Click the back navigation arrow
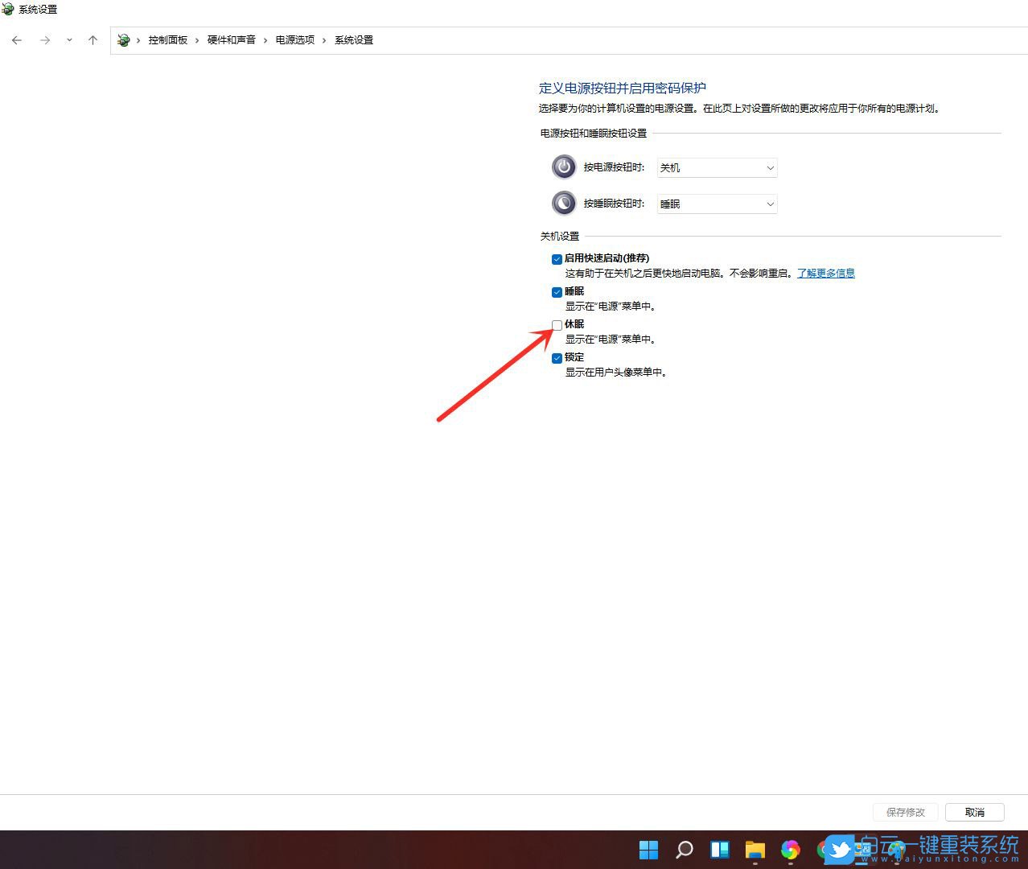 coord(16,39)
